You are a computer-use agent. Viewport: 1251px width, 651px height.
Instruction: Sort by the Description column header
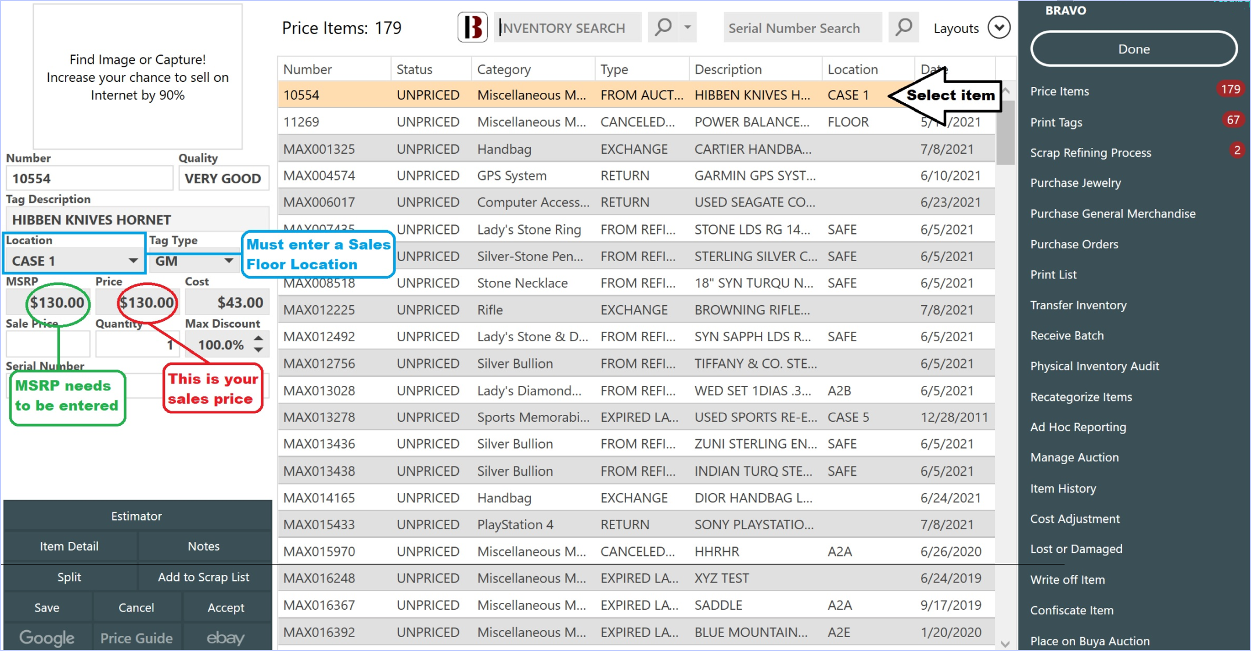click(x=756, y=69)
